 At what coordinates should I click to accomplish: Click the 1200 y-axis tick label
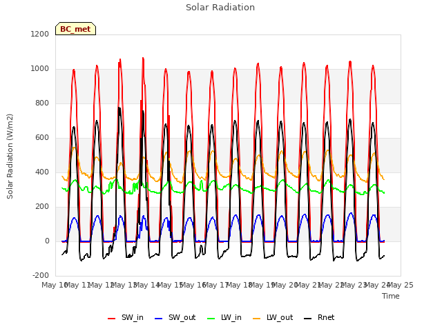(x=40, y=34)
